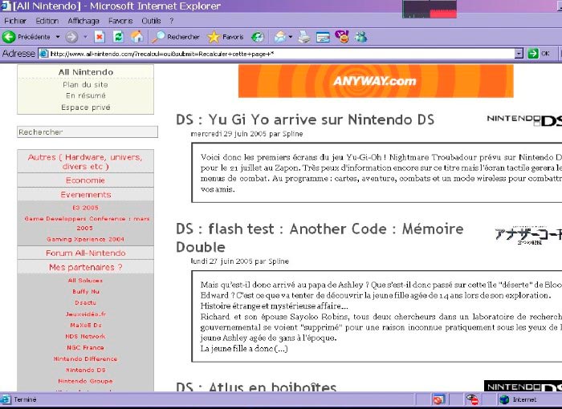Open the MSN Messenger people icon
562x409 pixels.
(361, 37)
